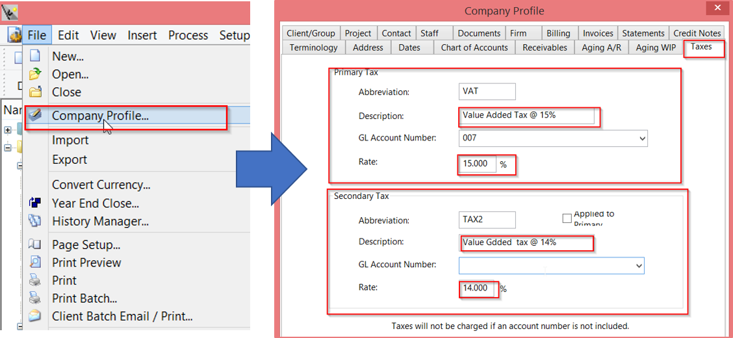The height and width of the screenshot is (338, 733).
Task: Click the Client Batch Email envelope icon
Action: [x=35, y=317]
